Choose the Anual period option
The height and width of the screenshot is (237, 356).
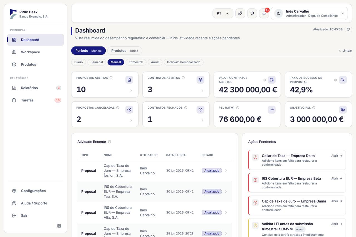(155, 62)
